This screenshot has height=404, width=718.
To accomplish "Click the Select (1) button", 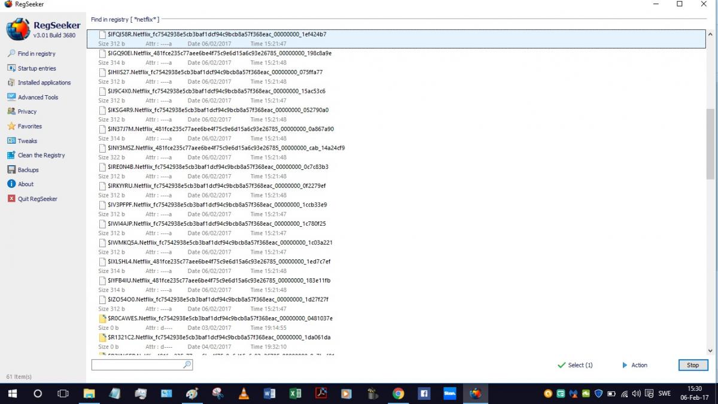I will click(x=575, y=365).
